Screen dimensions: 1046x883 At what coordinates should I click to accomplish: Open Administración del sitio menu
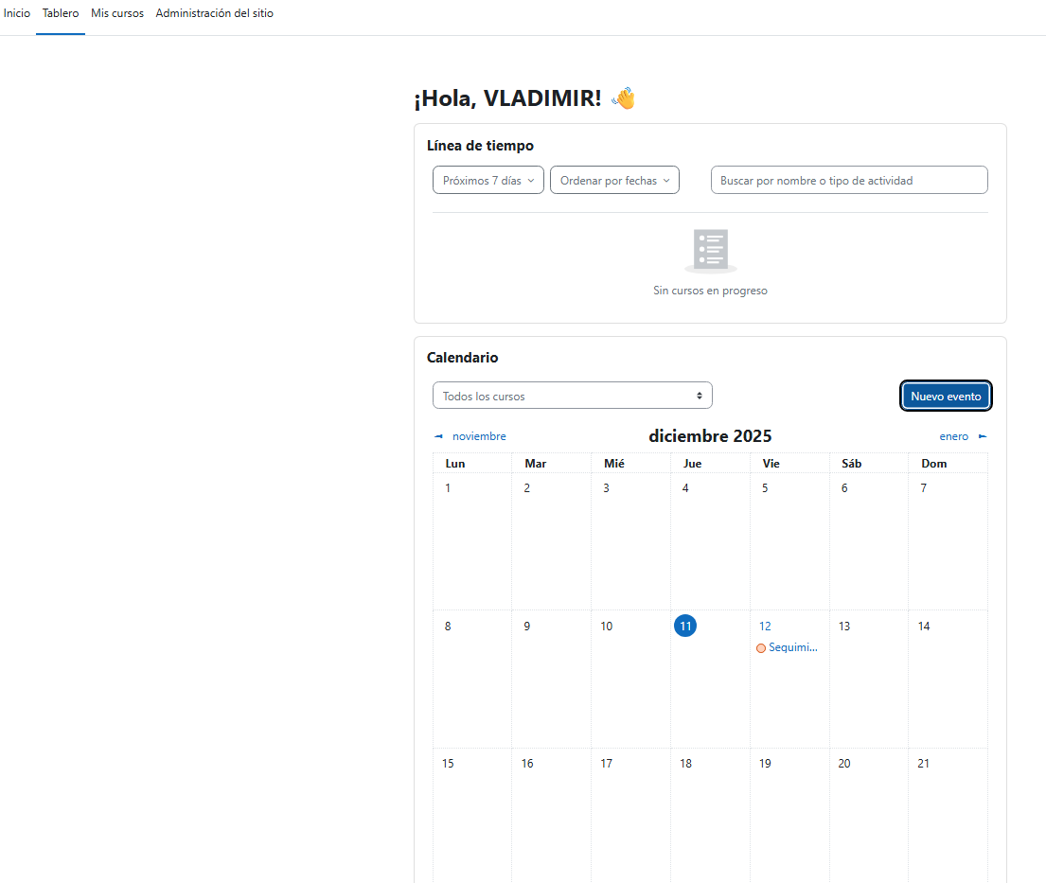point(214,14)
